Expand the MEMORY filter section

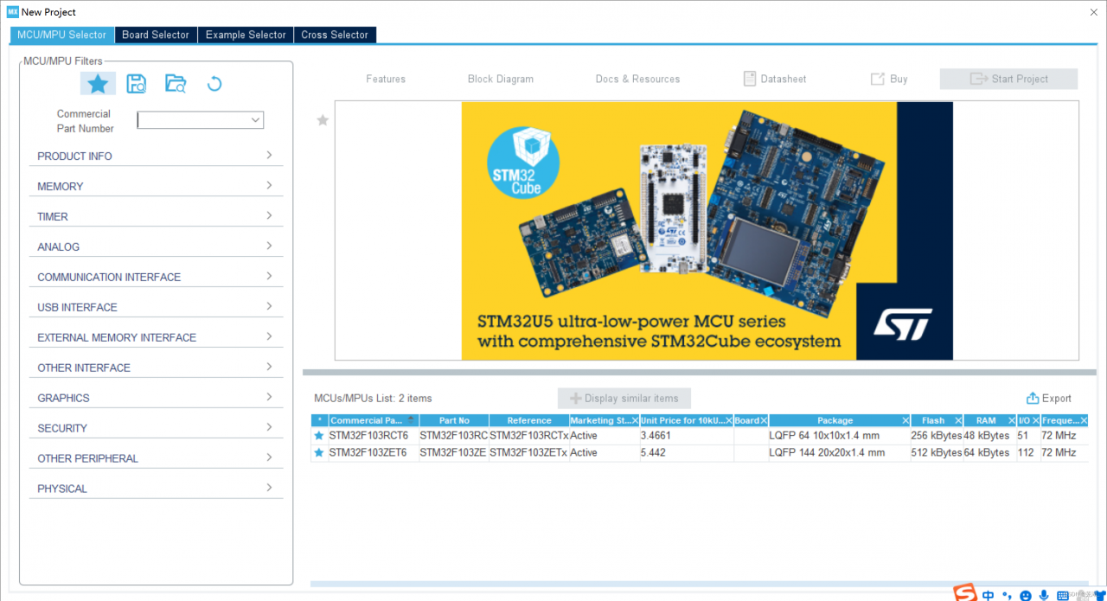[156, 186]
